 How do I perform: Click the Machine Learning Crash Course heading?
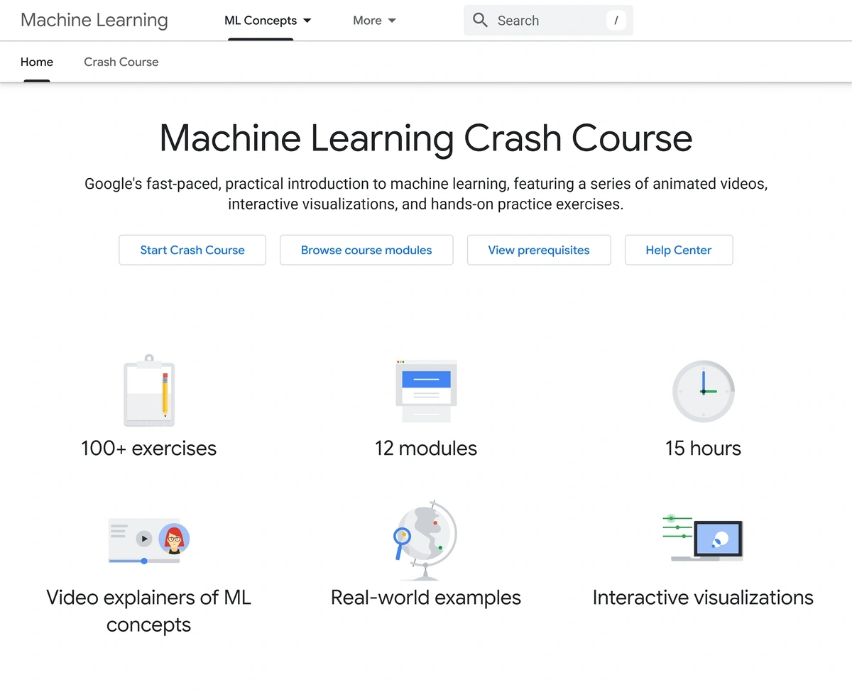tap(426, 138)
